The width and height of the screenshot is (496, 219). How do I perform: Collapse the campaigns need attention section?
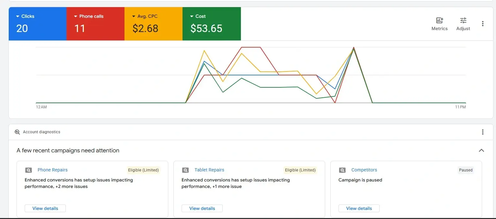[x=481, y=150]
